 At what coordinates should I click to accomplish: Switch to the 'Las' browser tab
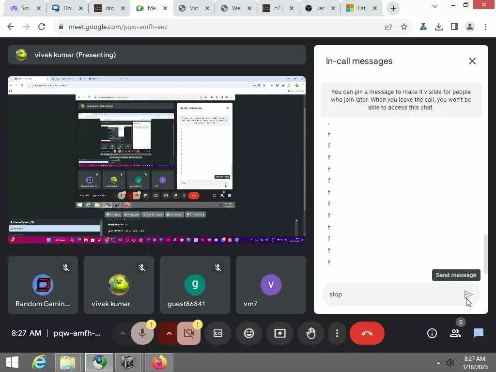pos(320,8)
